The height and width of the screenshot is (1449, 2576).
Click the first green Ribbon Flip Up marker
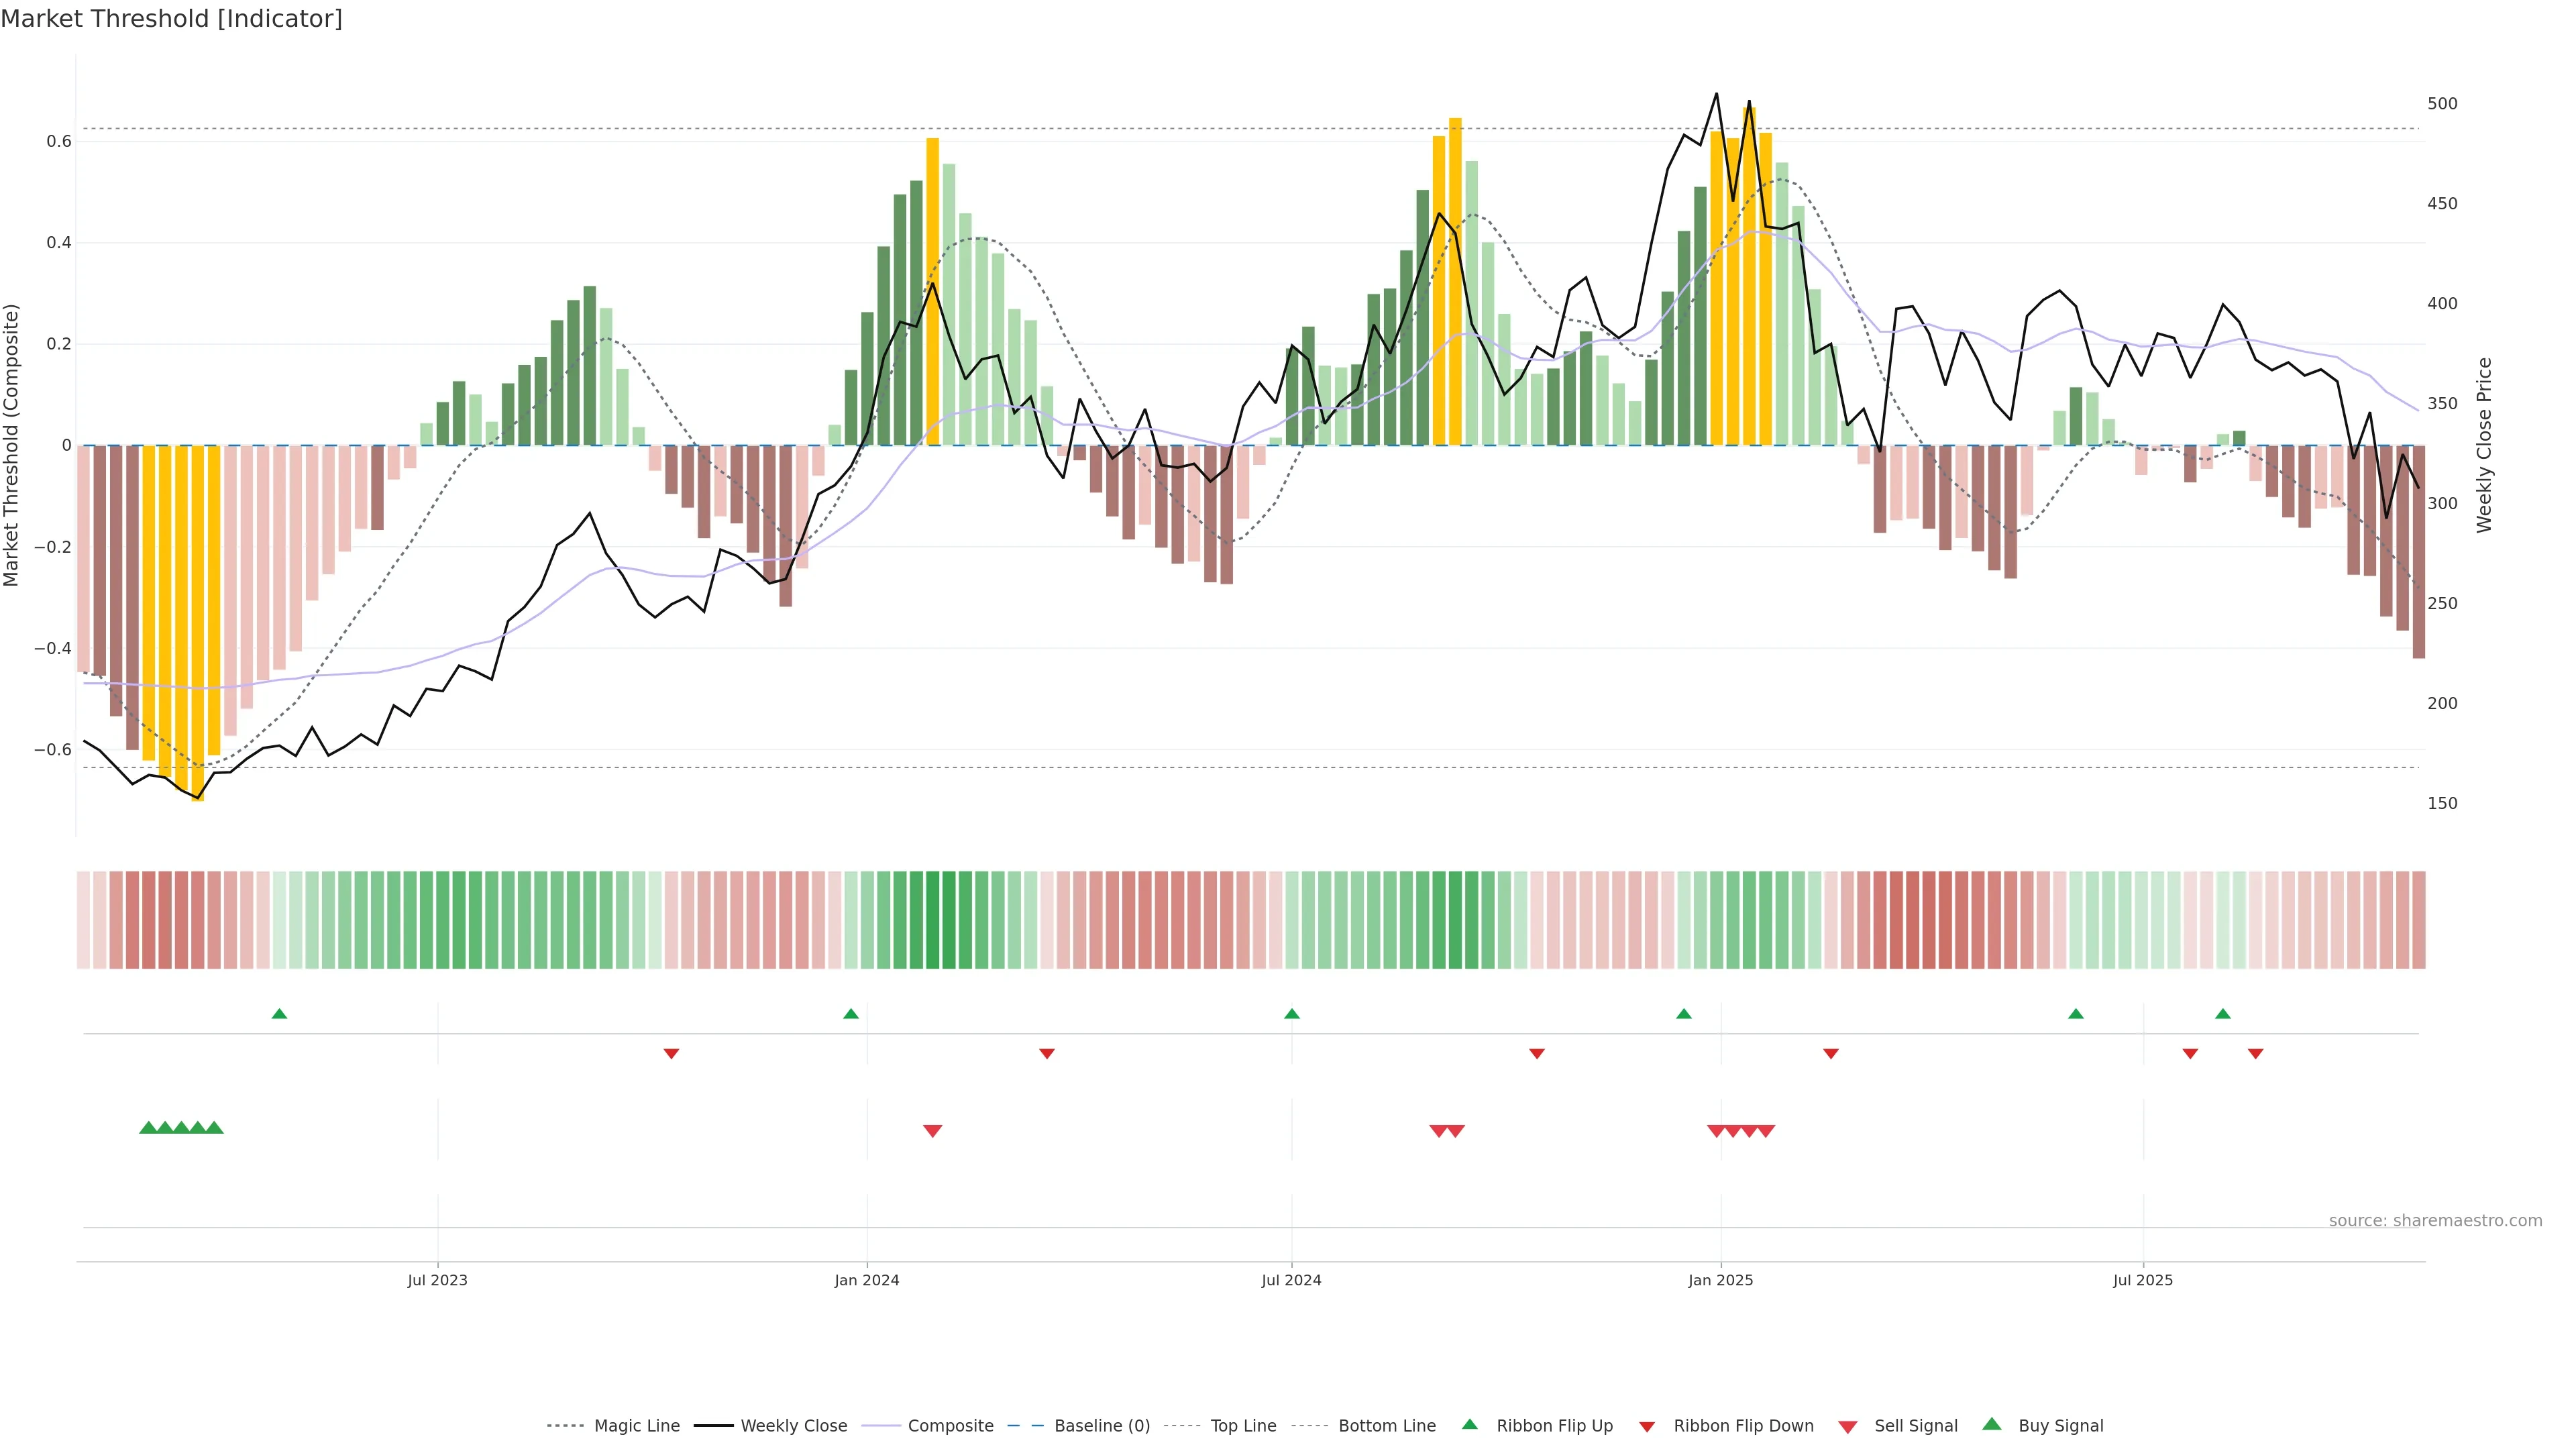point(279,1014)
